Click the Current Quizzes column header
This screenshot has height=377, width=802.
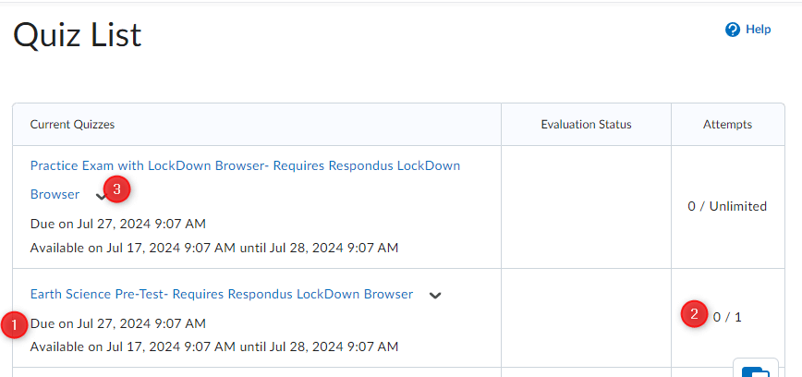coord(72,124)
